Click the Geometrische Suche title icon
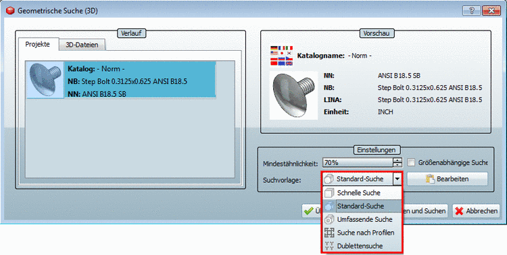 [x=10, y=11]
